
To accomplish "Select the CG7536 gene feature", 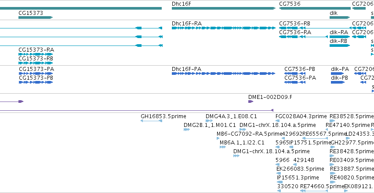I will tap(315, 8).
